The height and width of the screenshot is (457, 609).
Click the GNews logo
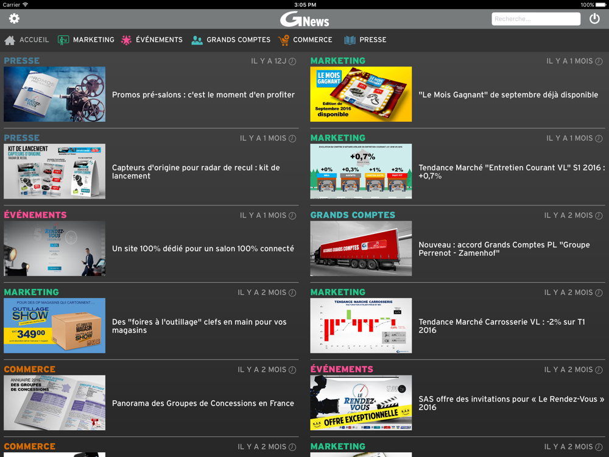coord(304,19)
